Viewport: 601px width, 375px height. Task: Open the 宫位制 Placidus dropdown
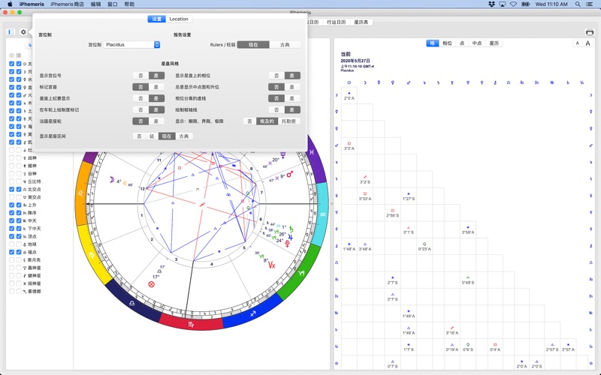131,45
